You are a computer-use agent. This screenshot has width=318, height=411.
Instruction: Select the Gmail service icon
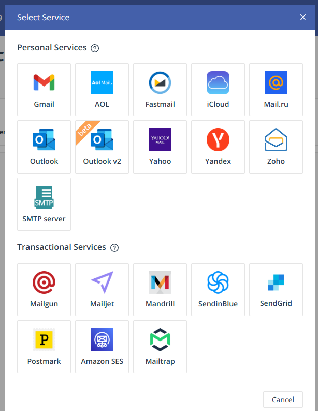(44, 82)
